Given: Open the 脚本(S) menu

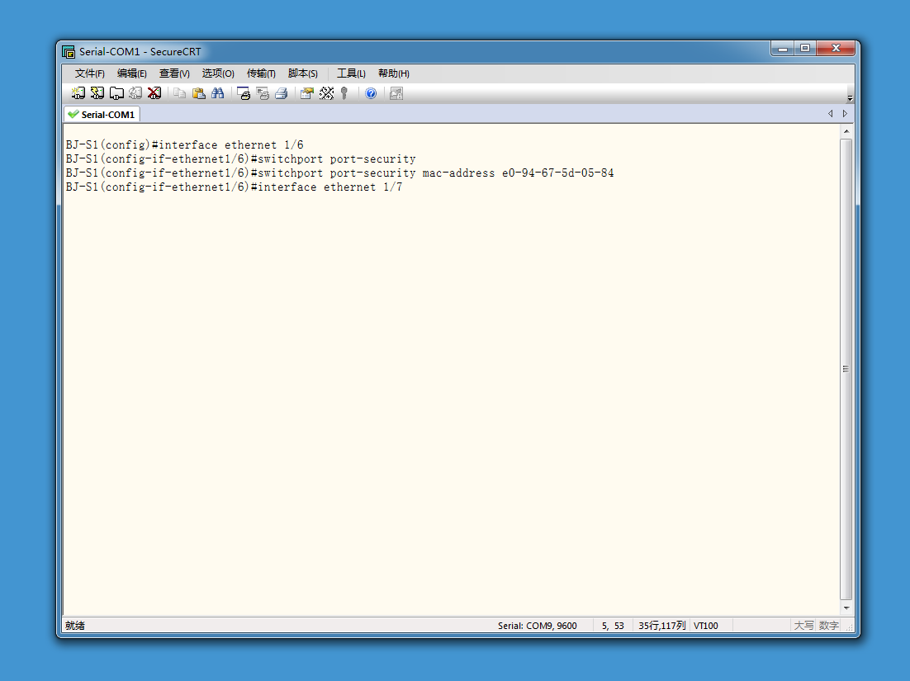Looking at the screenshot, I should 302,73.
